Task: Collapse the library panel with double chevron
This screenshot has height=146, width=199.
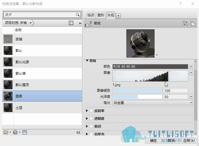Action: pyautogui.click(x=78, y=133)
